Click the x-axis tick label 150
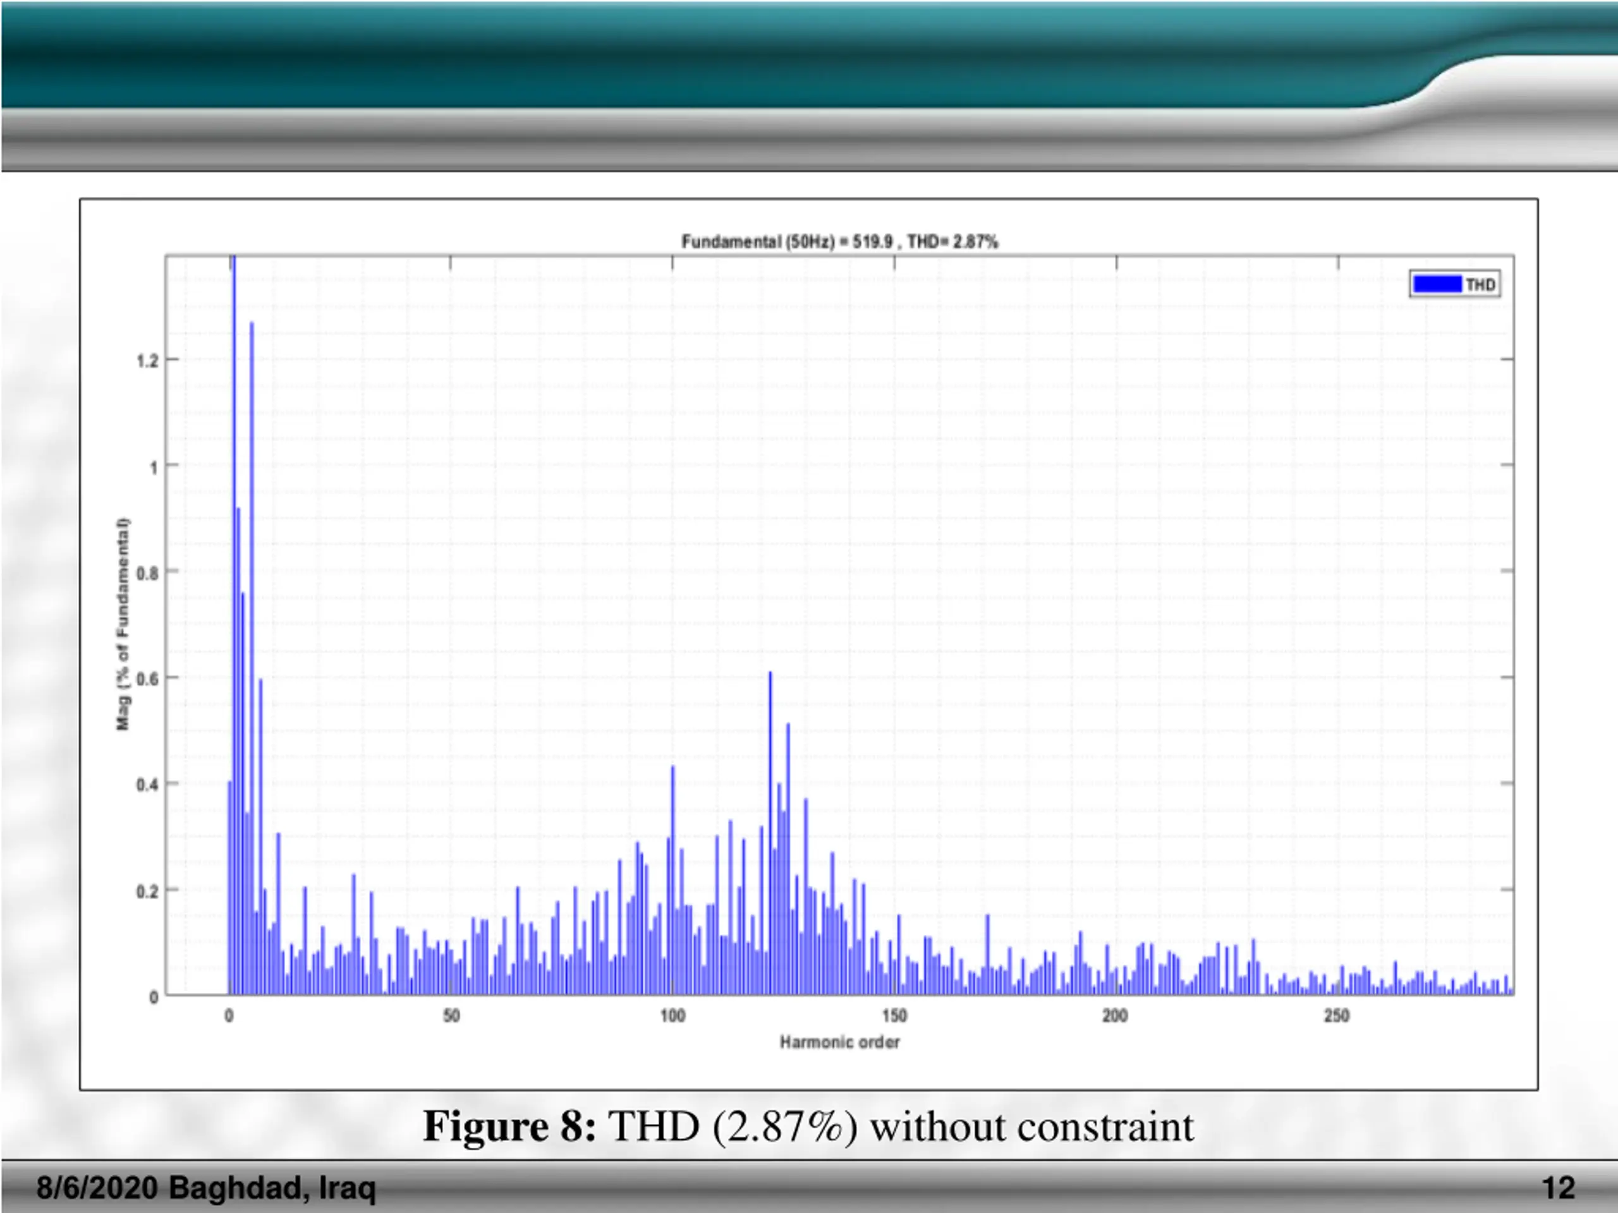This screenshot has width=1618, height=1213. click(894, 1016)
